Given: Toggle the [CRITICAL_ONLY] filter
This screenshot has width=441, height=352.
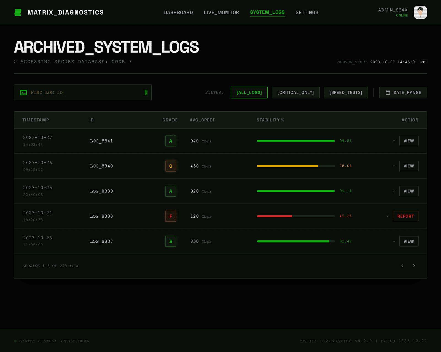Looking at the screenshot, I should 295,93.
